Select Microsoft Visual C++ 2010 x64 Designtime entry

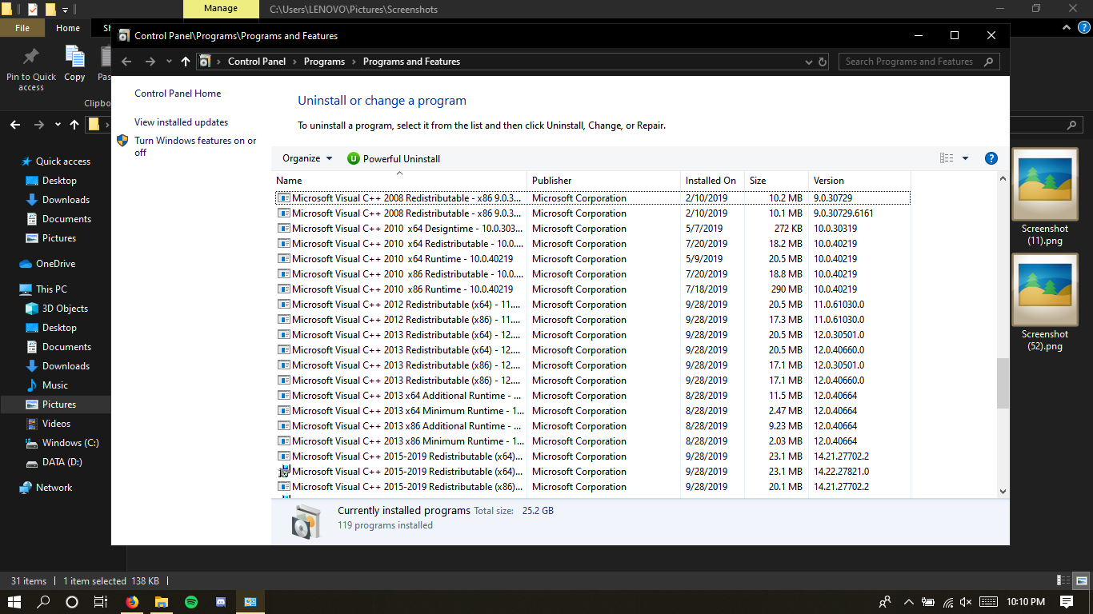pos(593,229)
